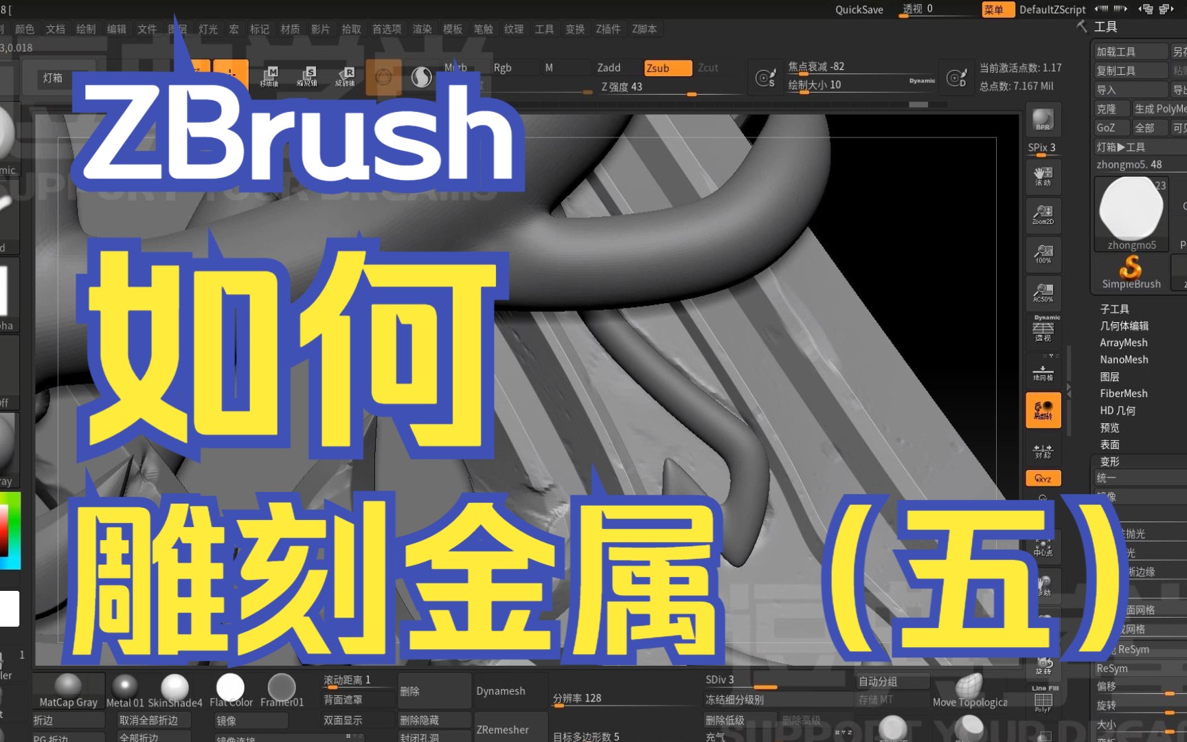Click the ZRemesher button

510,730
